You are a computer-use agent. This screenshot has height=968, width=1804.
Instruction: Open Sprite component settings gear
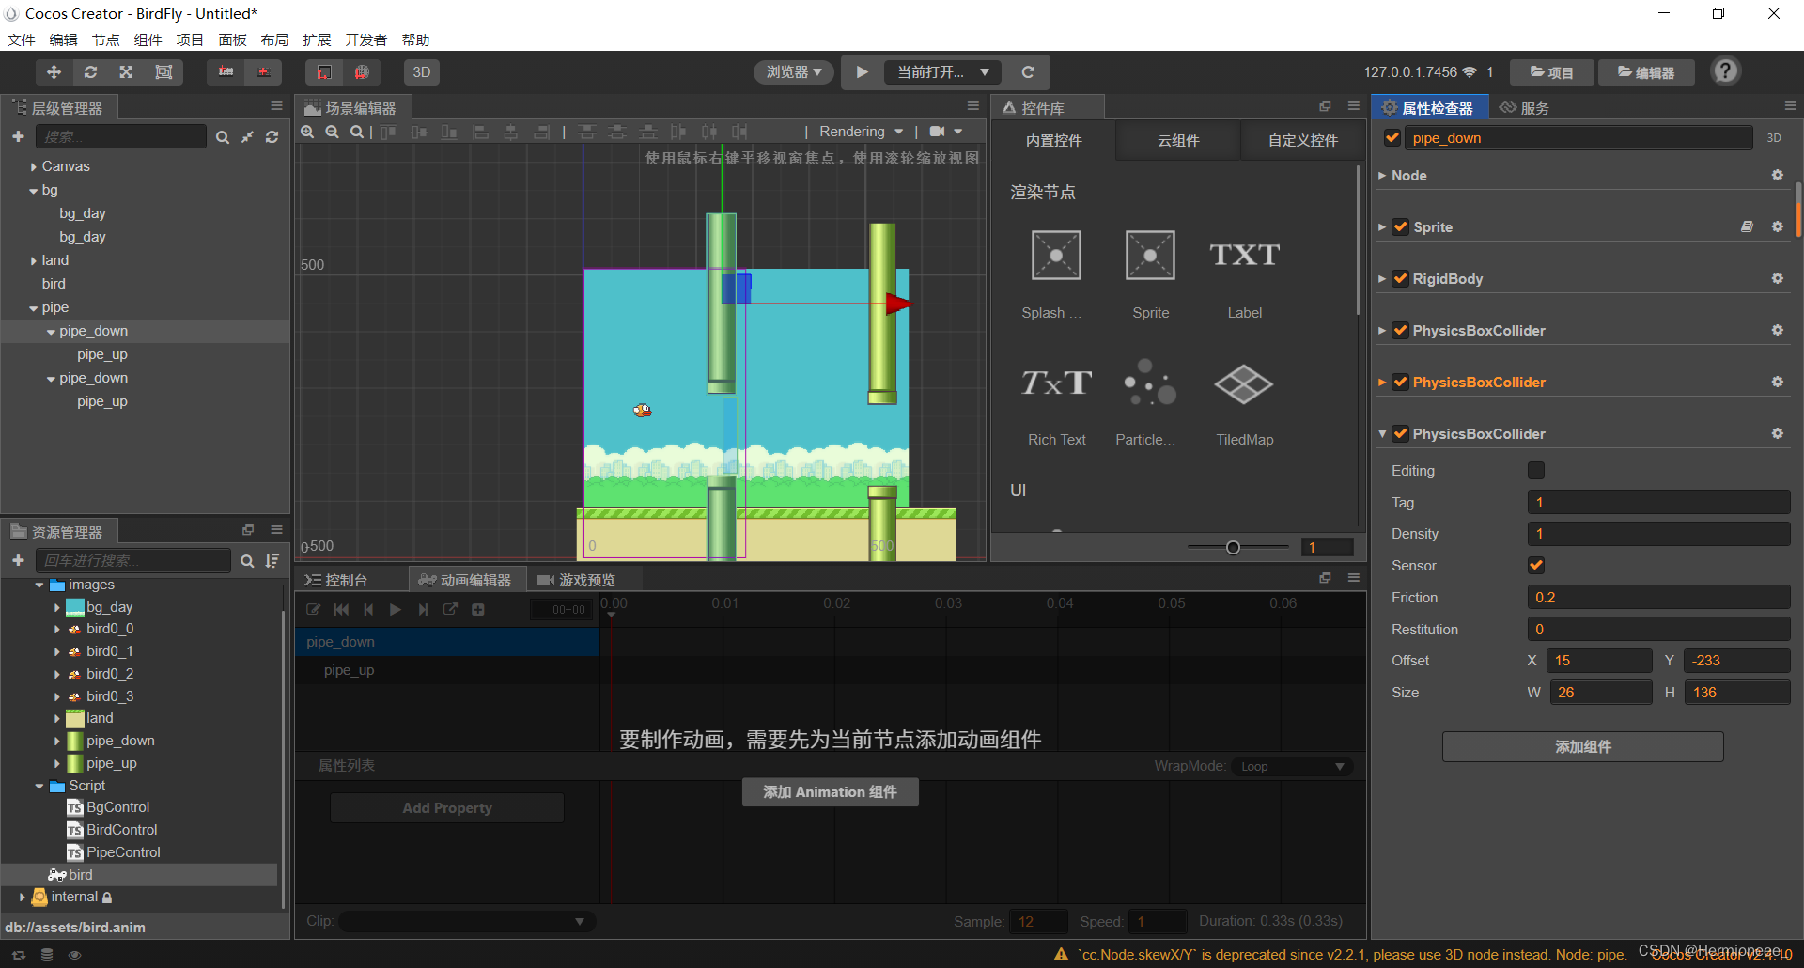(1777, 227)
